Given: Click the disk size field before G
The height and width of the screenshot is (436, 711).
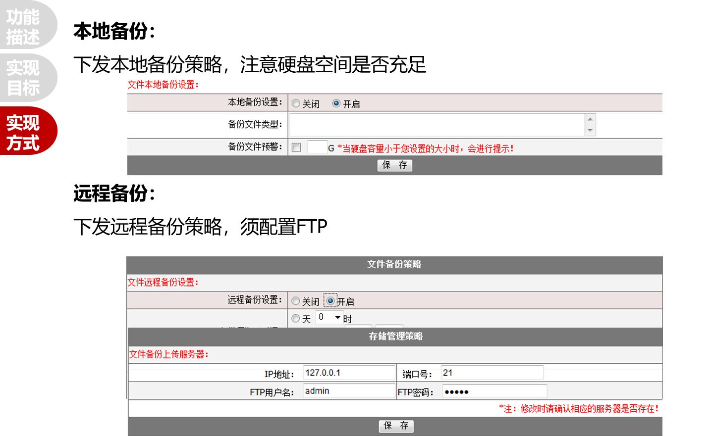Looking at the screenshot, I should (317, 147).
